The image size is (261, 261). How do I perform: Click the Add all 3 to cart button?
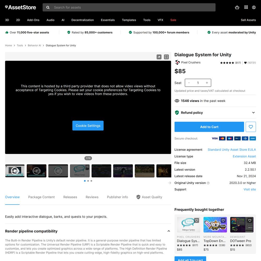[190, 259]
